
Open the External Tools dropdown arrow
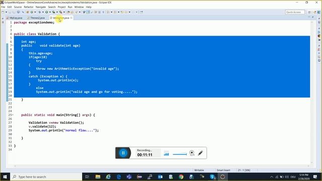(x=64, y=12)
